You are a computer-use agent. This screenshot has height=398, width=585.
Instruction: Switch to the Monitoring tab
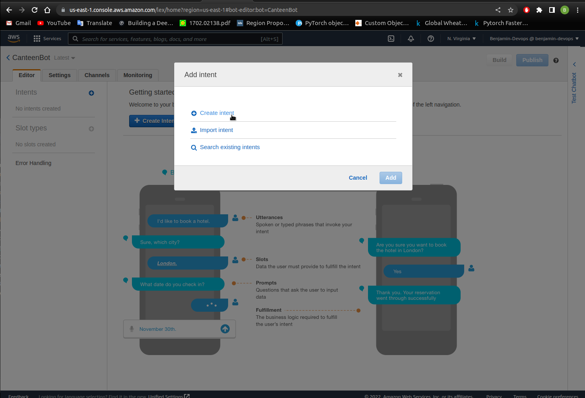click(138, 75)
